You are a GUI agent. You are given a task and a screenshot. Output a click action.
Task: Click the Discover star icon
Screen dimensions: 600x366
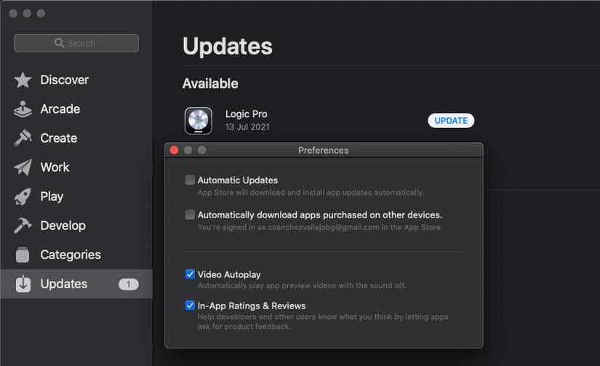click(23, 80)
